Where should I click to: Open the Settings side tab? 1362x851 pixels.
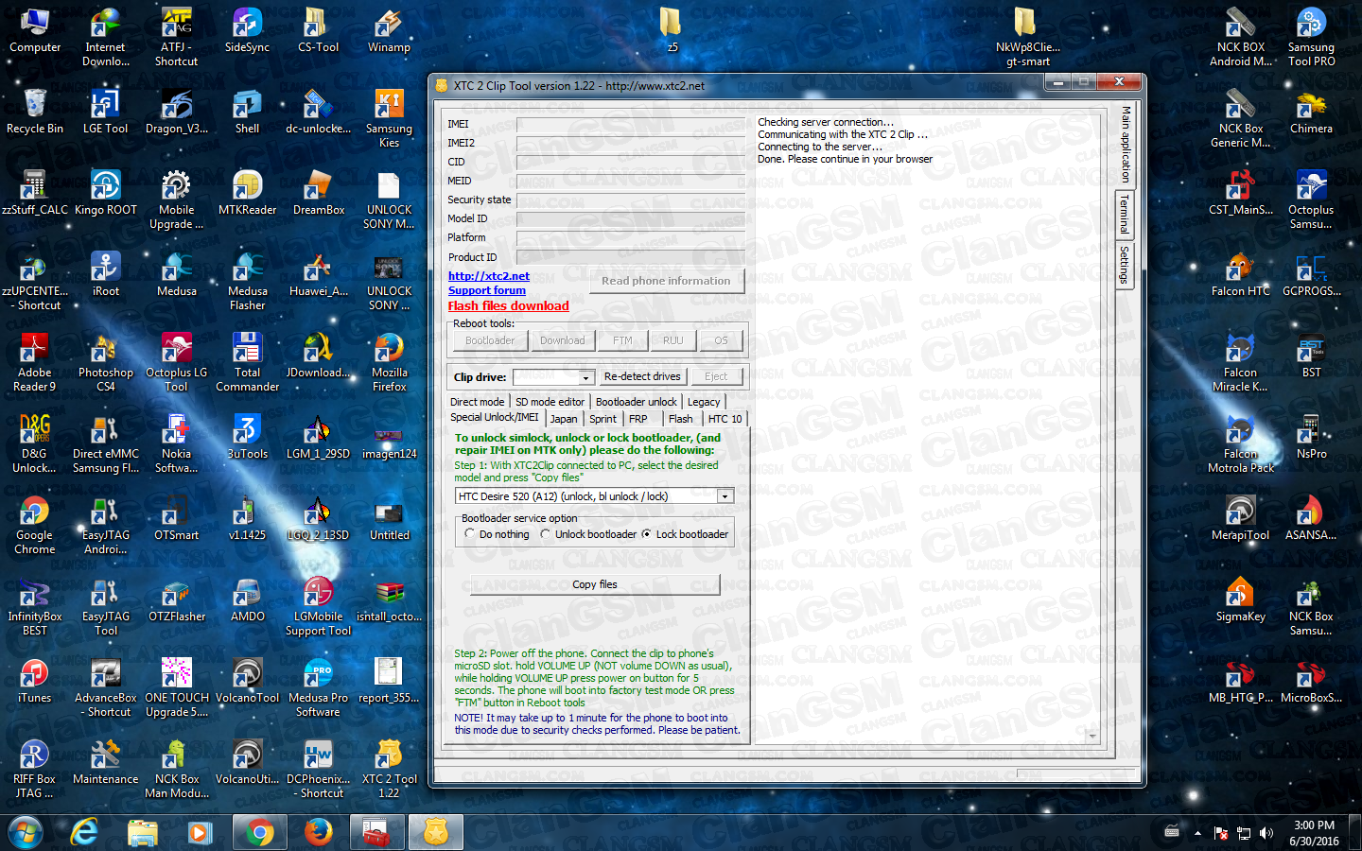pos(1125,265)
